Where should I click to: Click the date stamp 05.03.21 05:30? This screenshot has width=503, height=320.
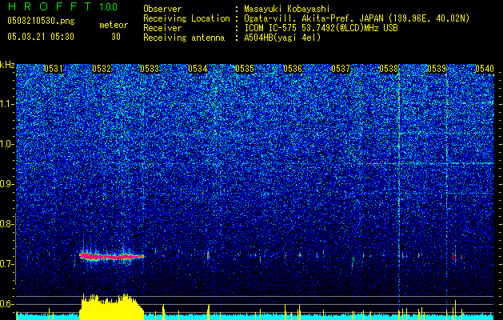pyautogui.click(x=41, y=37)
